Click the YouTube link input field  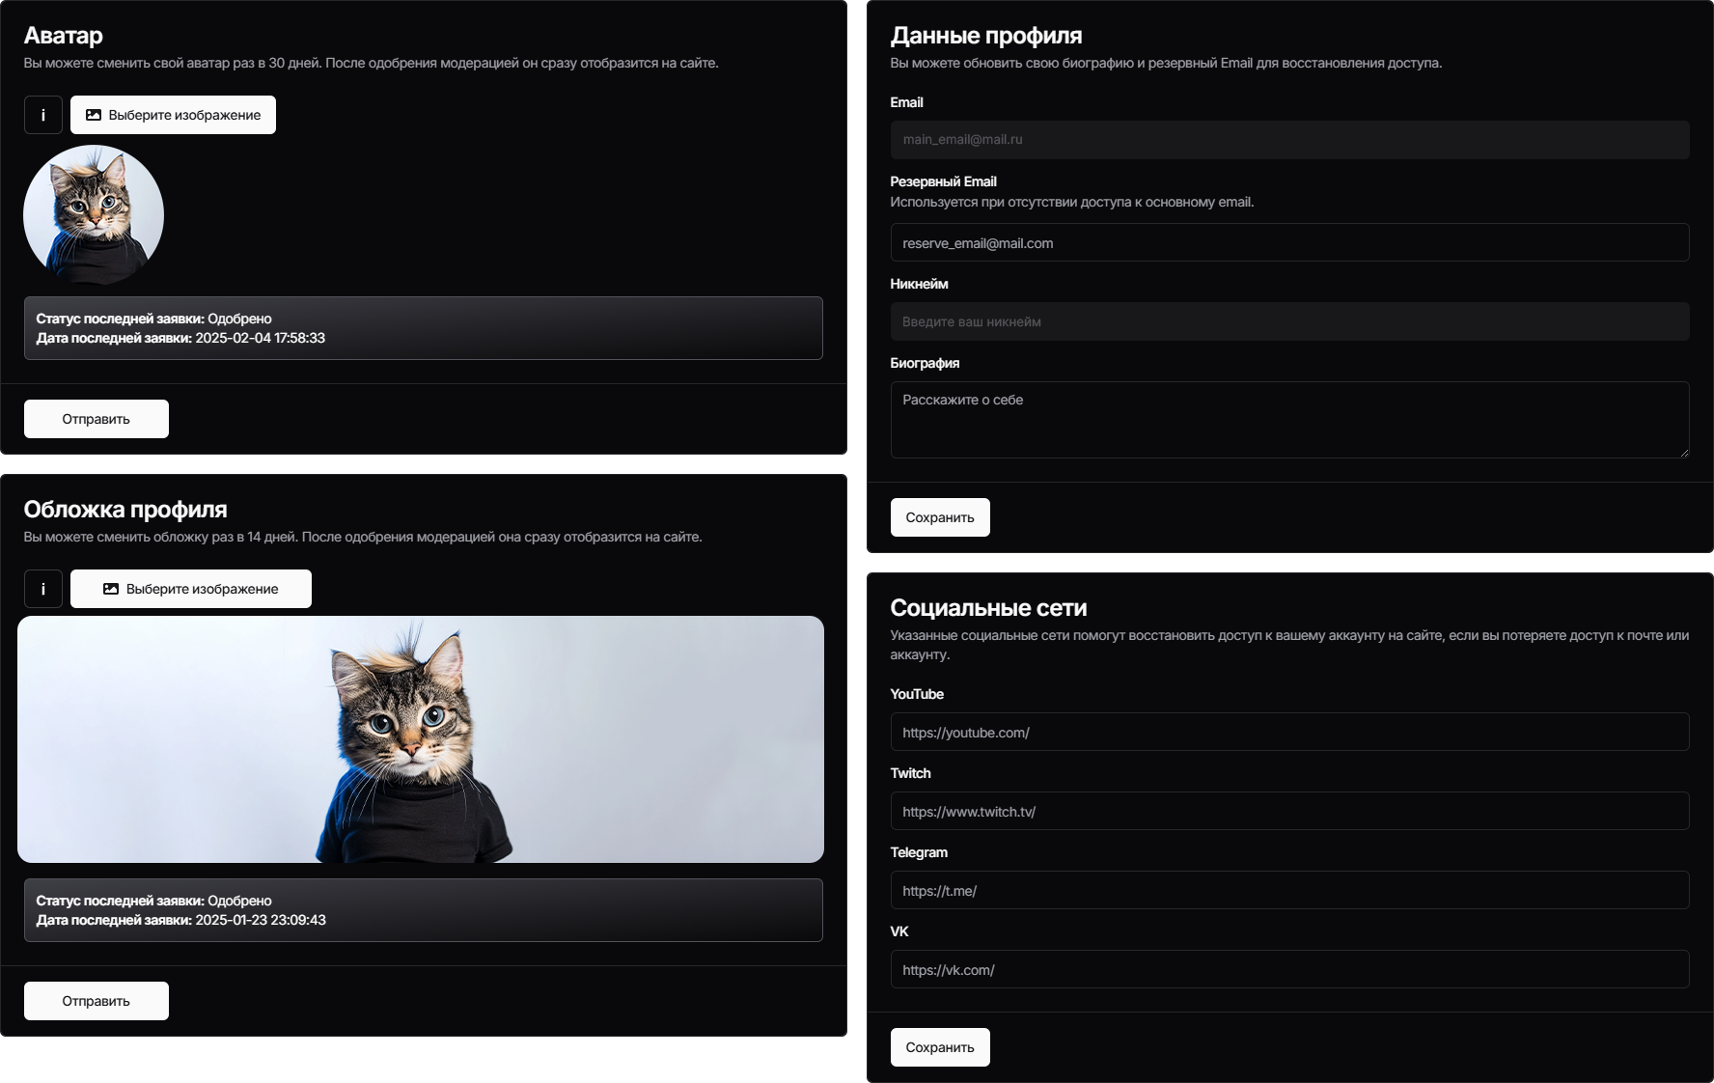tap(1289, 733)
